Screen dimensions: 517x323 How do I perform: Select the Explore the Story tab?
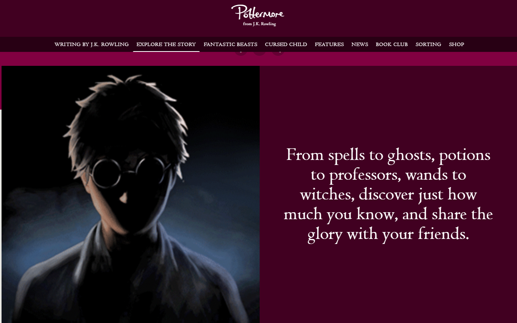pyautogui.click(x=166, y=45)
